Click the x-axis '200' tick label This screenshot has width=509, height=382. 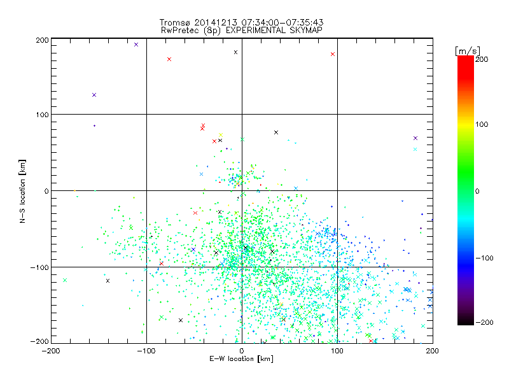click(433, 351)
